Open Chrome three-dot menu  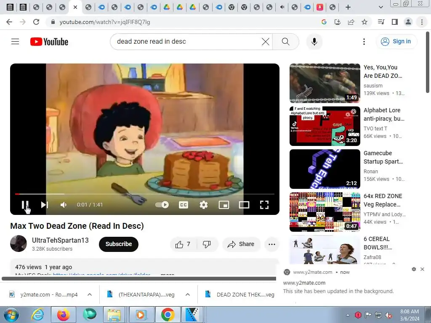[422, 22]
